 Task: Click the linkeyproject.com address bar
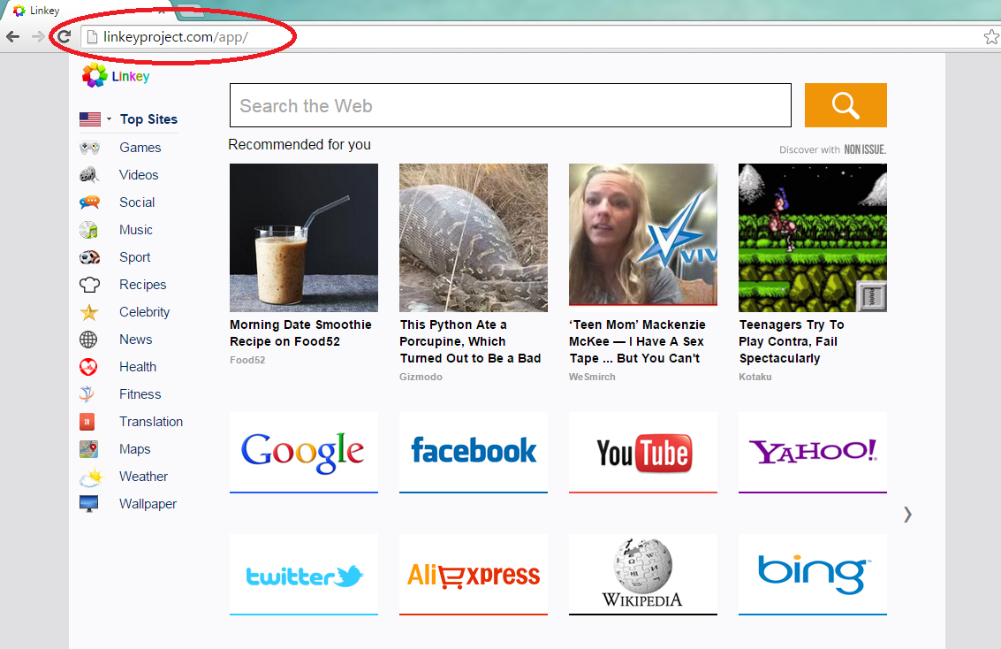(530, 37)
